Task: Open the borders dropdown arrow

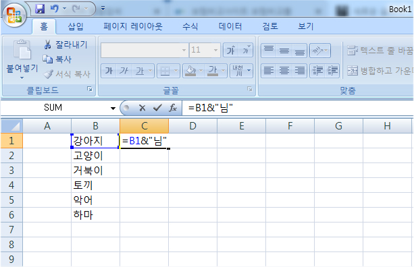Action: point(176,71)
